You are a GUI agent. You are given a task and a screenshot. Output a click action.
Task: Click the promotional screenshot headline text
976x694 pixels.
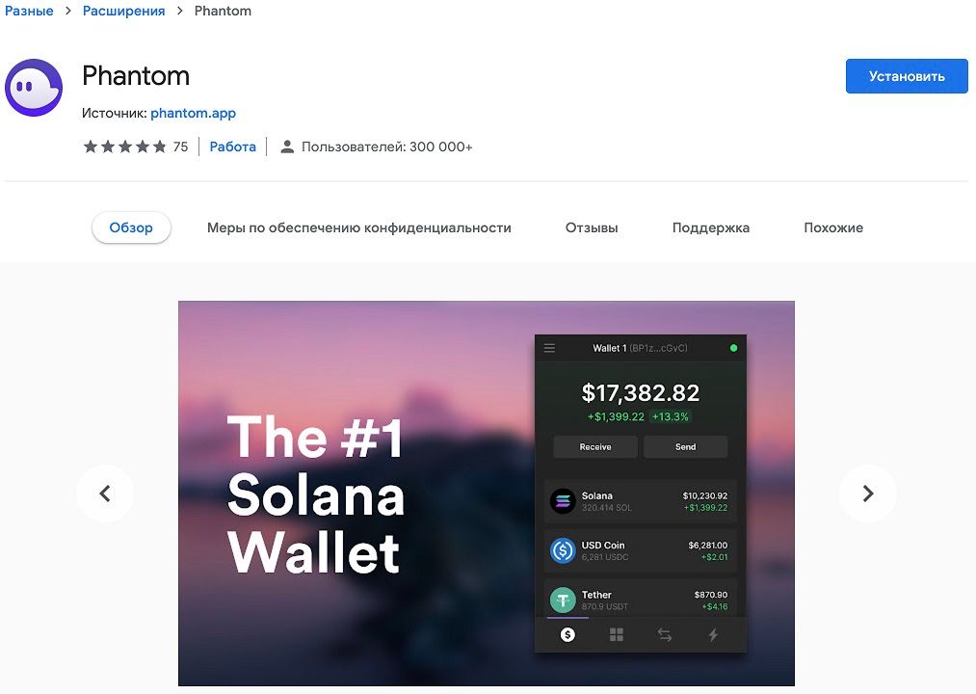[316, 494]
